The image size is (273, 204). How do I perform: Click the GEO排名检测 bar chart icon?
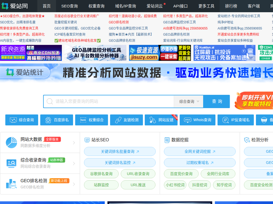12,184
